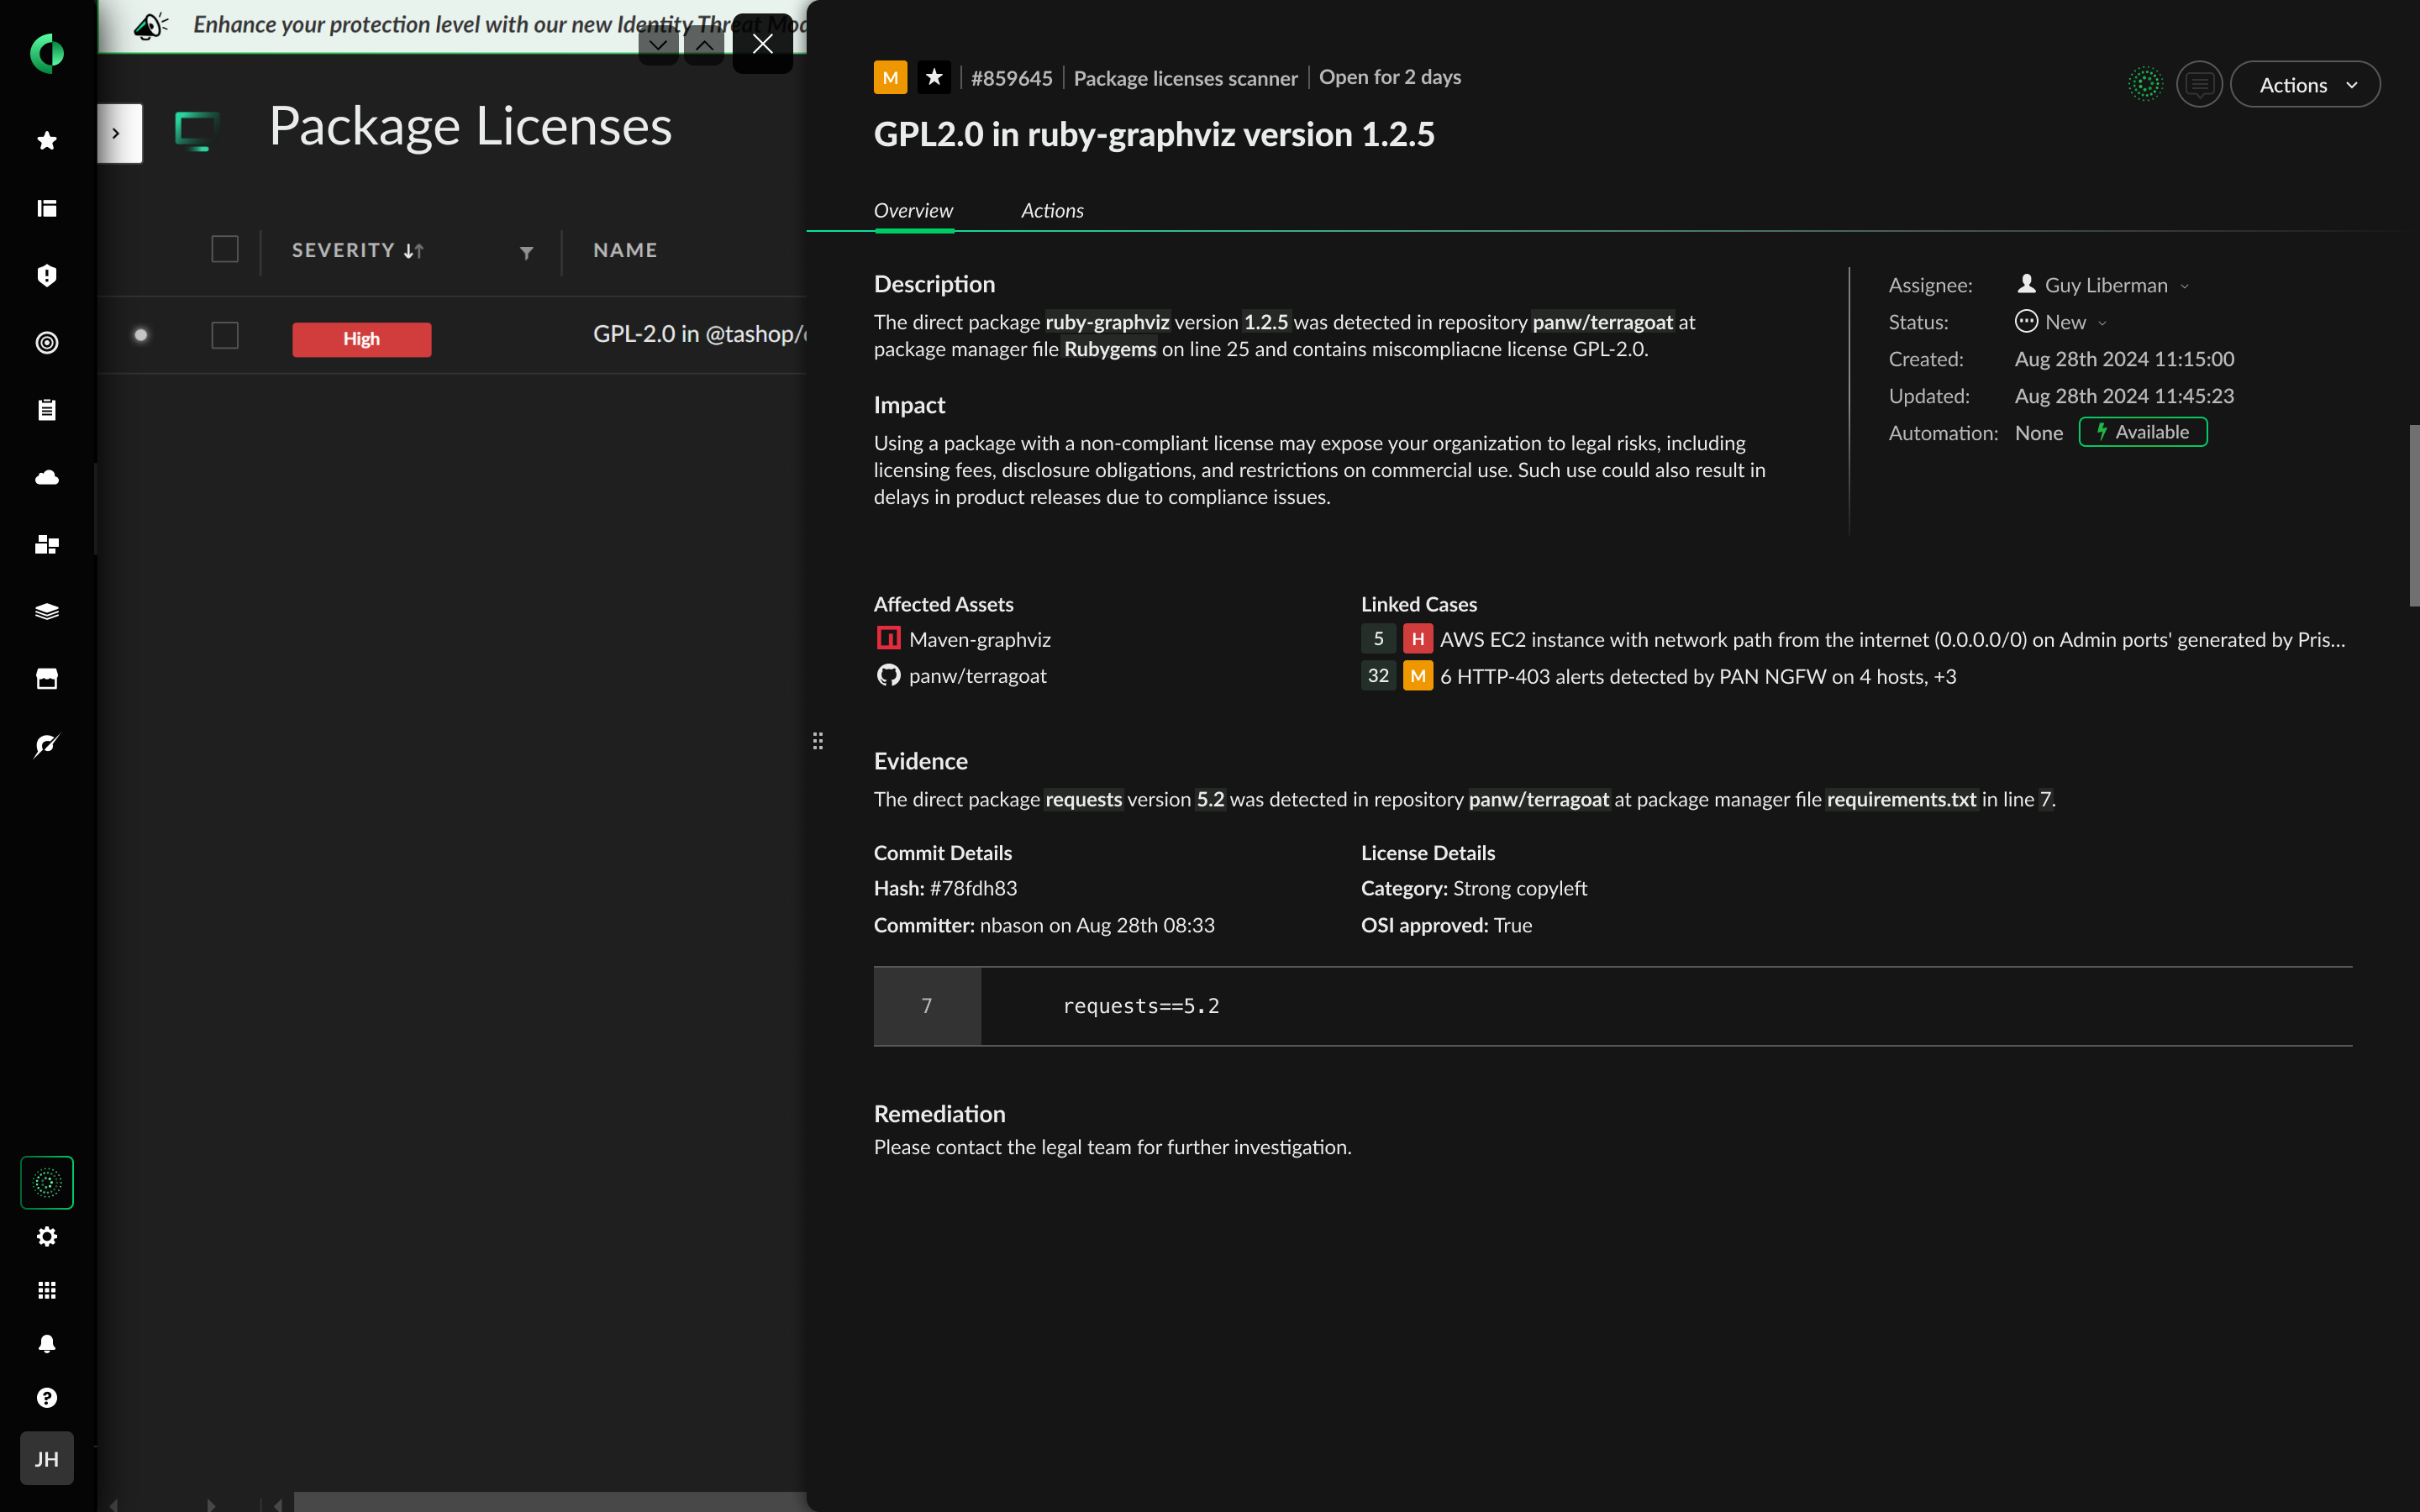This screenshot has height=1512, width=2420.
Task: Switch to the Actions tab in the issue panel
Action: 1052,210
